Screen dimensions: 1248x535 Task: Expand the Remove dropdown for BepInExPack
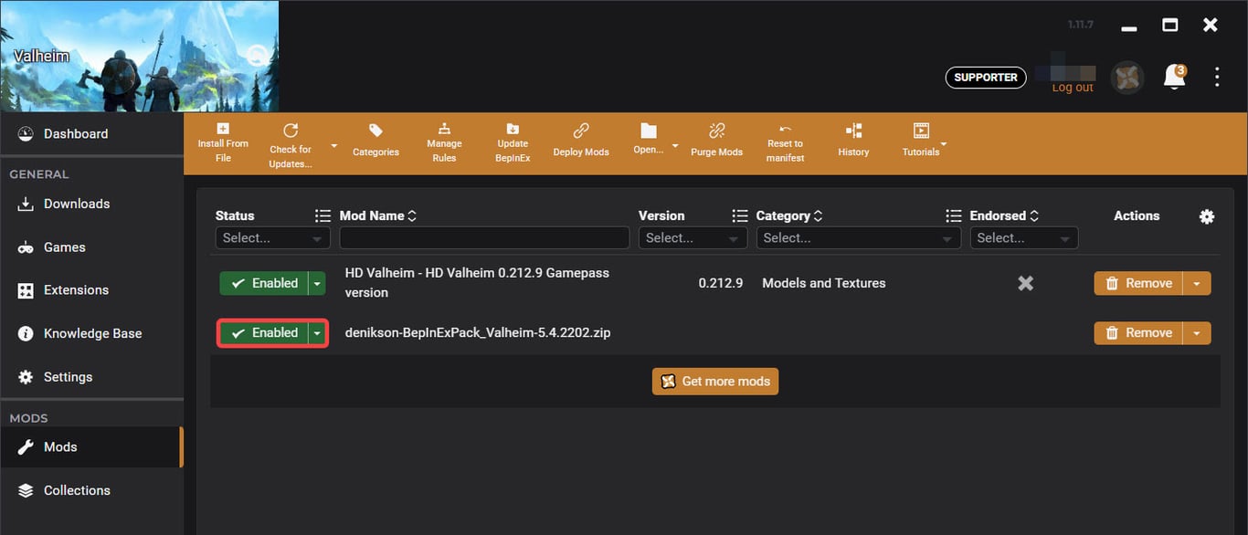point(1198,332)
